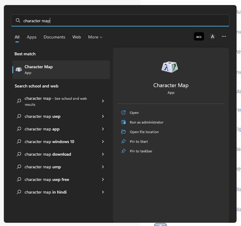Switch to the All tab
This screenshot has height=226, width=241.
point(17,37)
